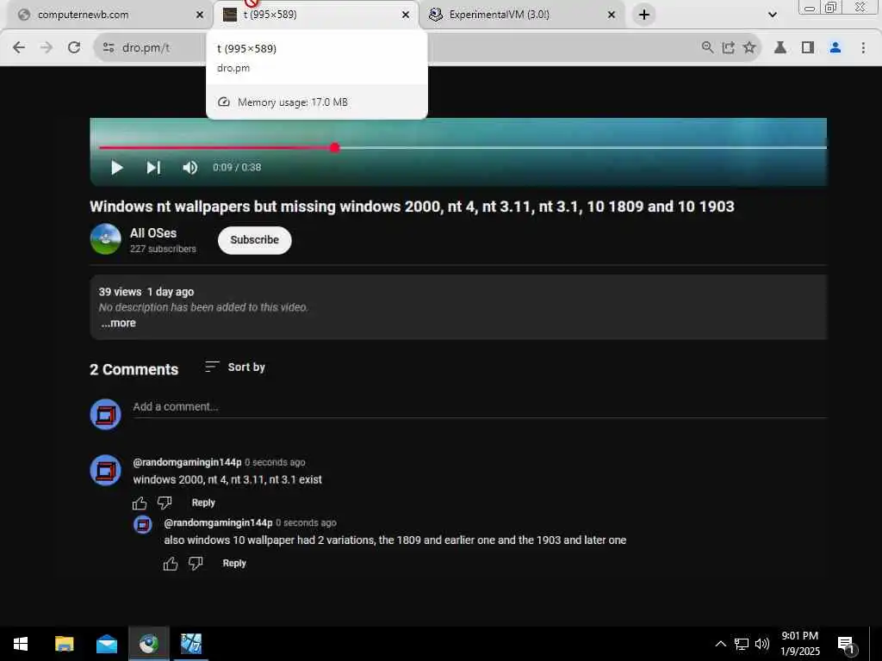Skip to next video with the next button
Viewport: 882px width, 661px height.
153,168
